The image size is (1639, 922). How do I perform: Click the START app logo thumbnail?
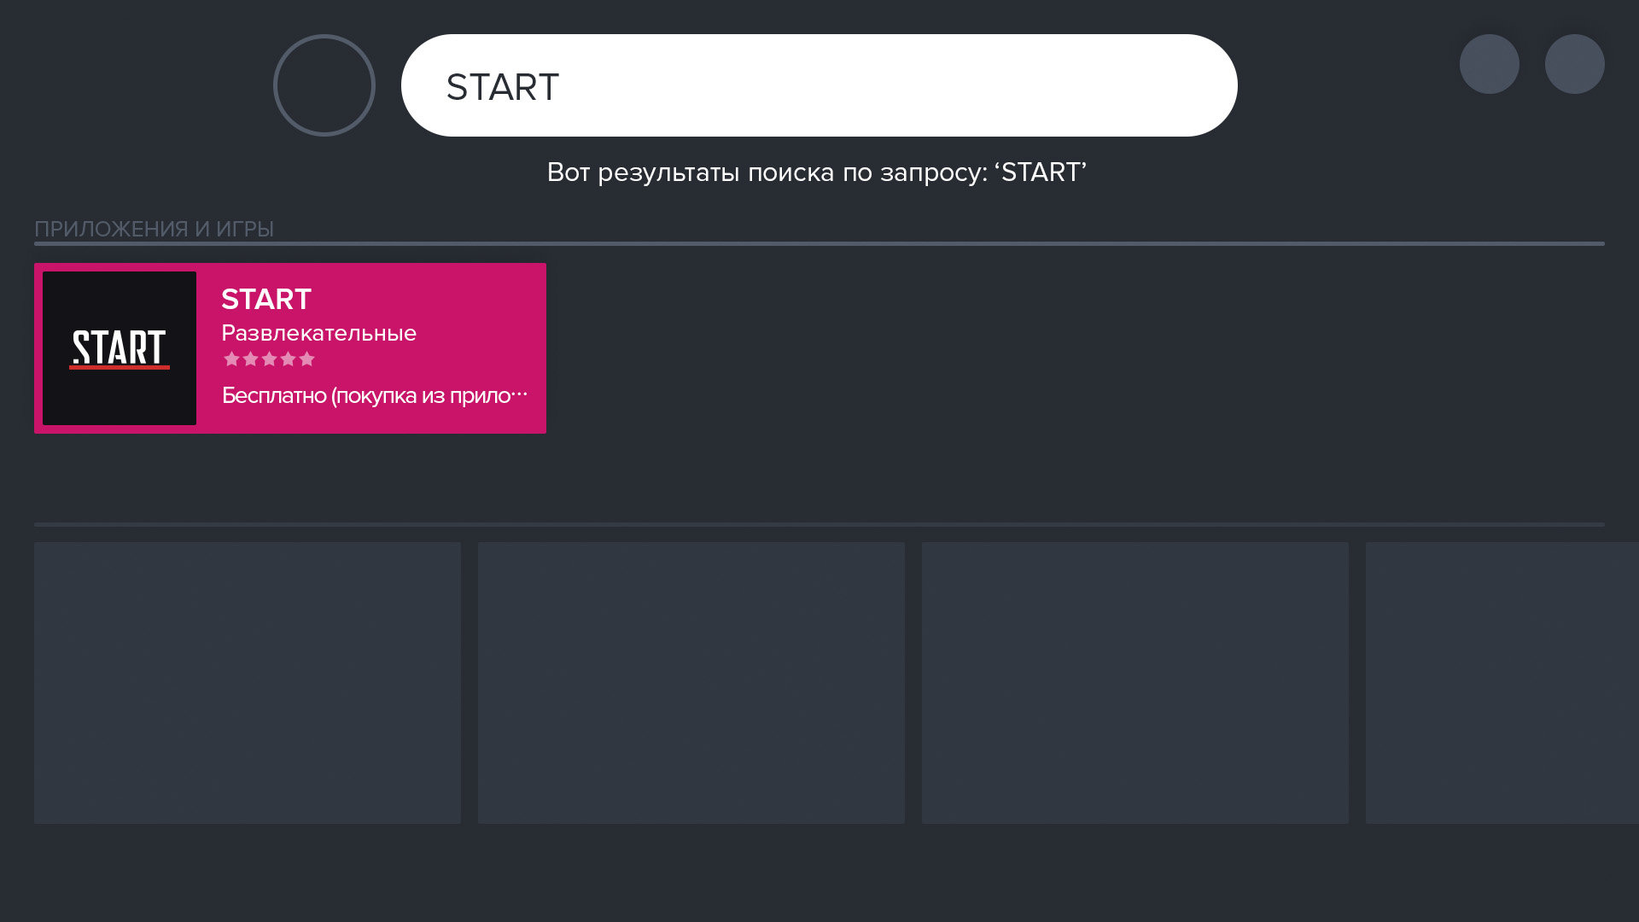[120, 348]
